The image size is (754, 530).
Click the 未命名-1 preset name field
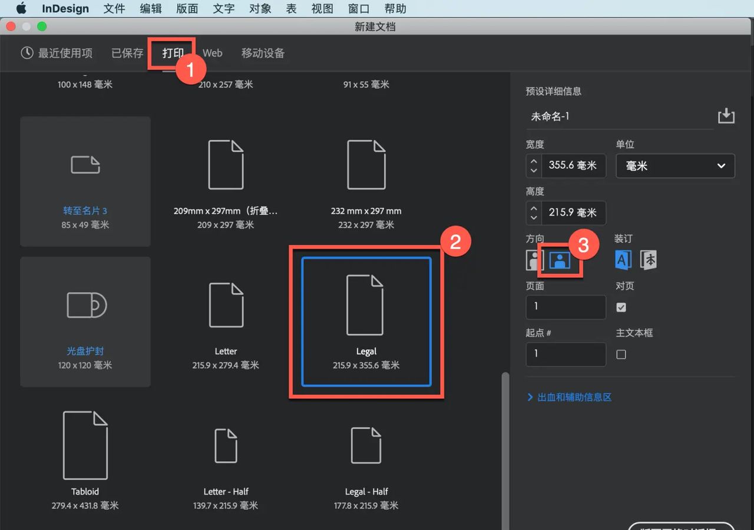619,116
